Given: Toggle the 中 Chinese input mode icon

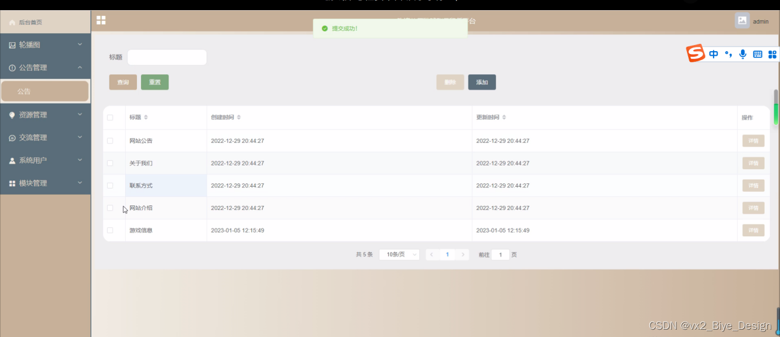Looking at the screenshot, I should [x=713, y=54].
